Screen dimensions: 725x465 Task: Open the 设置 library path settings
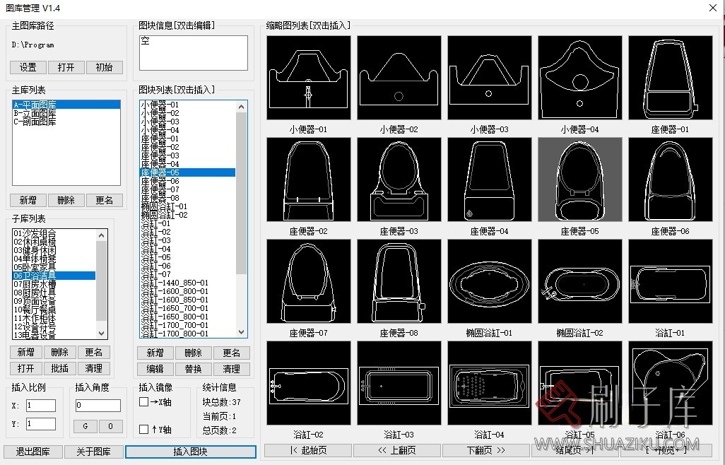tap(28, 67)
